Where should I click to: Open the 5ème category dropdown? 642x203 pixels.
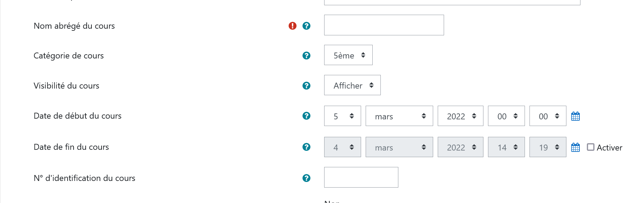click(x=348, y=55)
